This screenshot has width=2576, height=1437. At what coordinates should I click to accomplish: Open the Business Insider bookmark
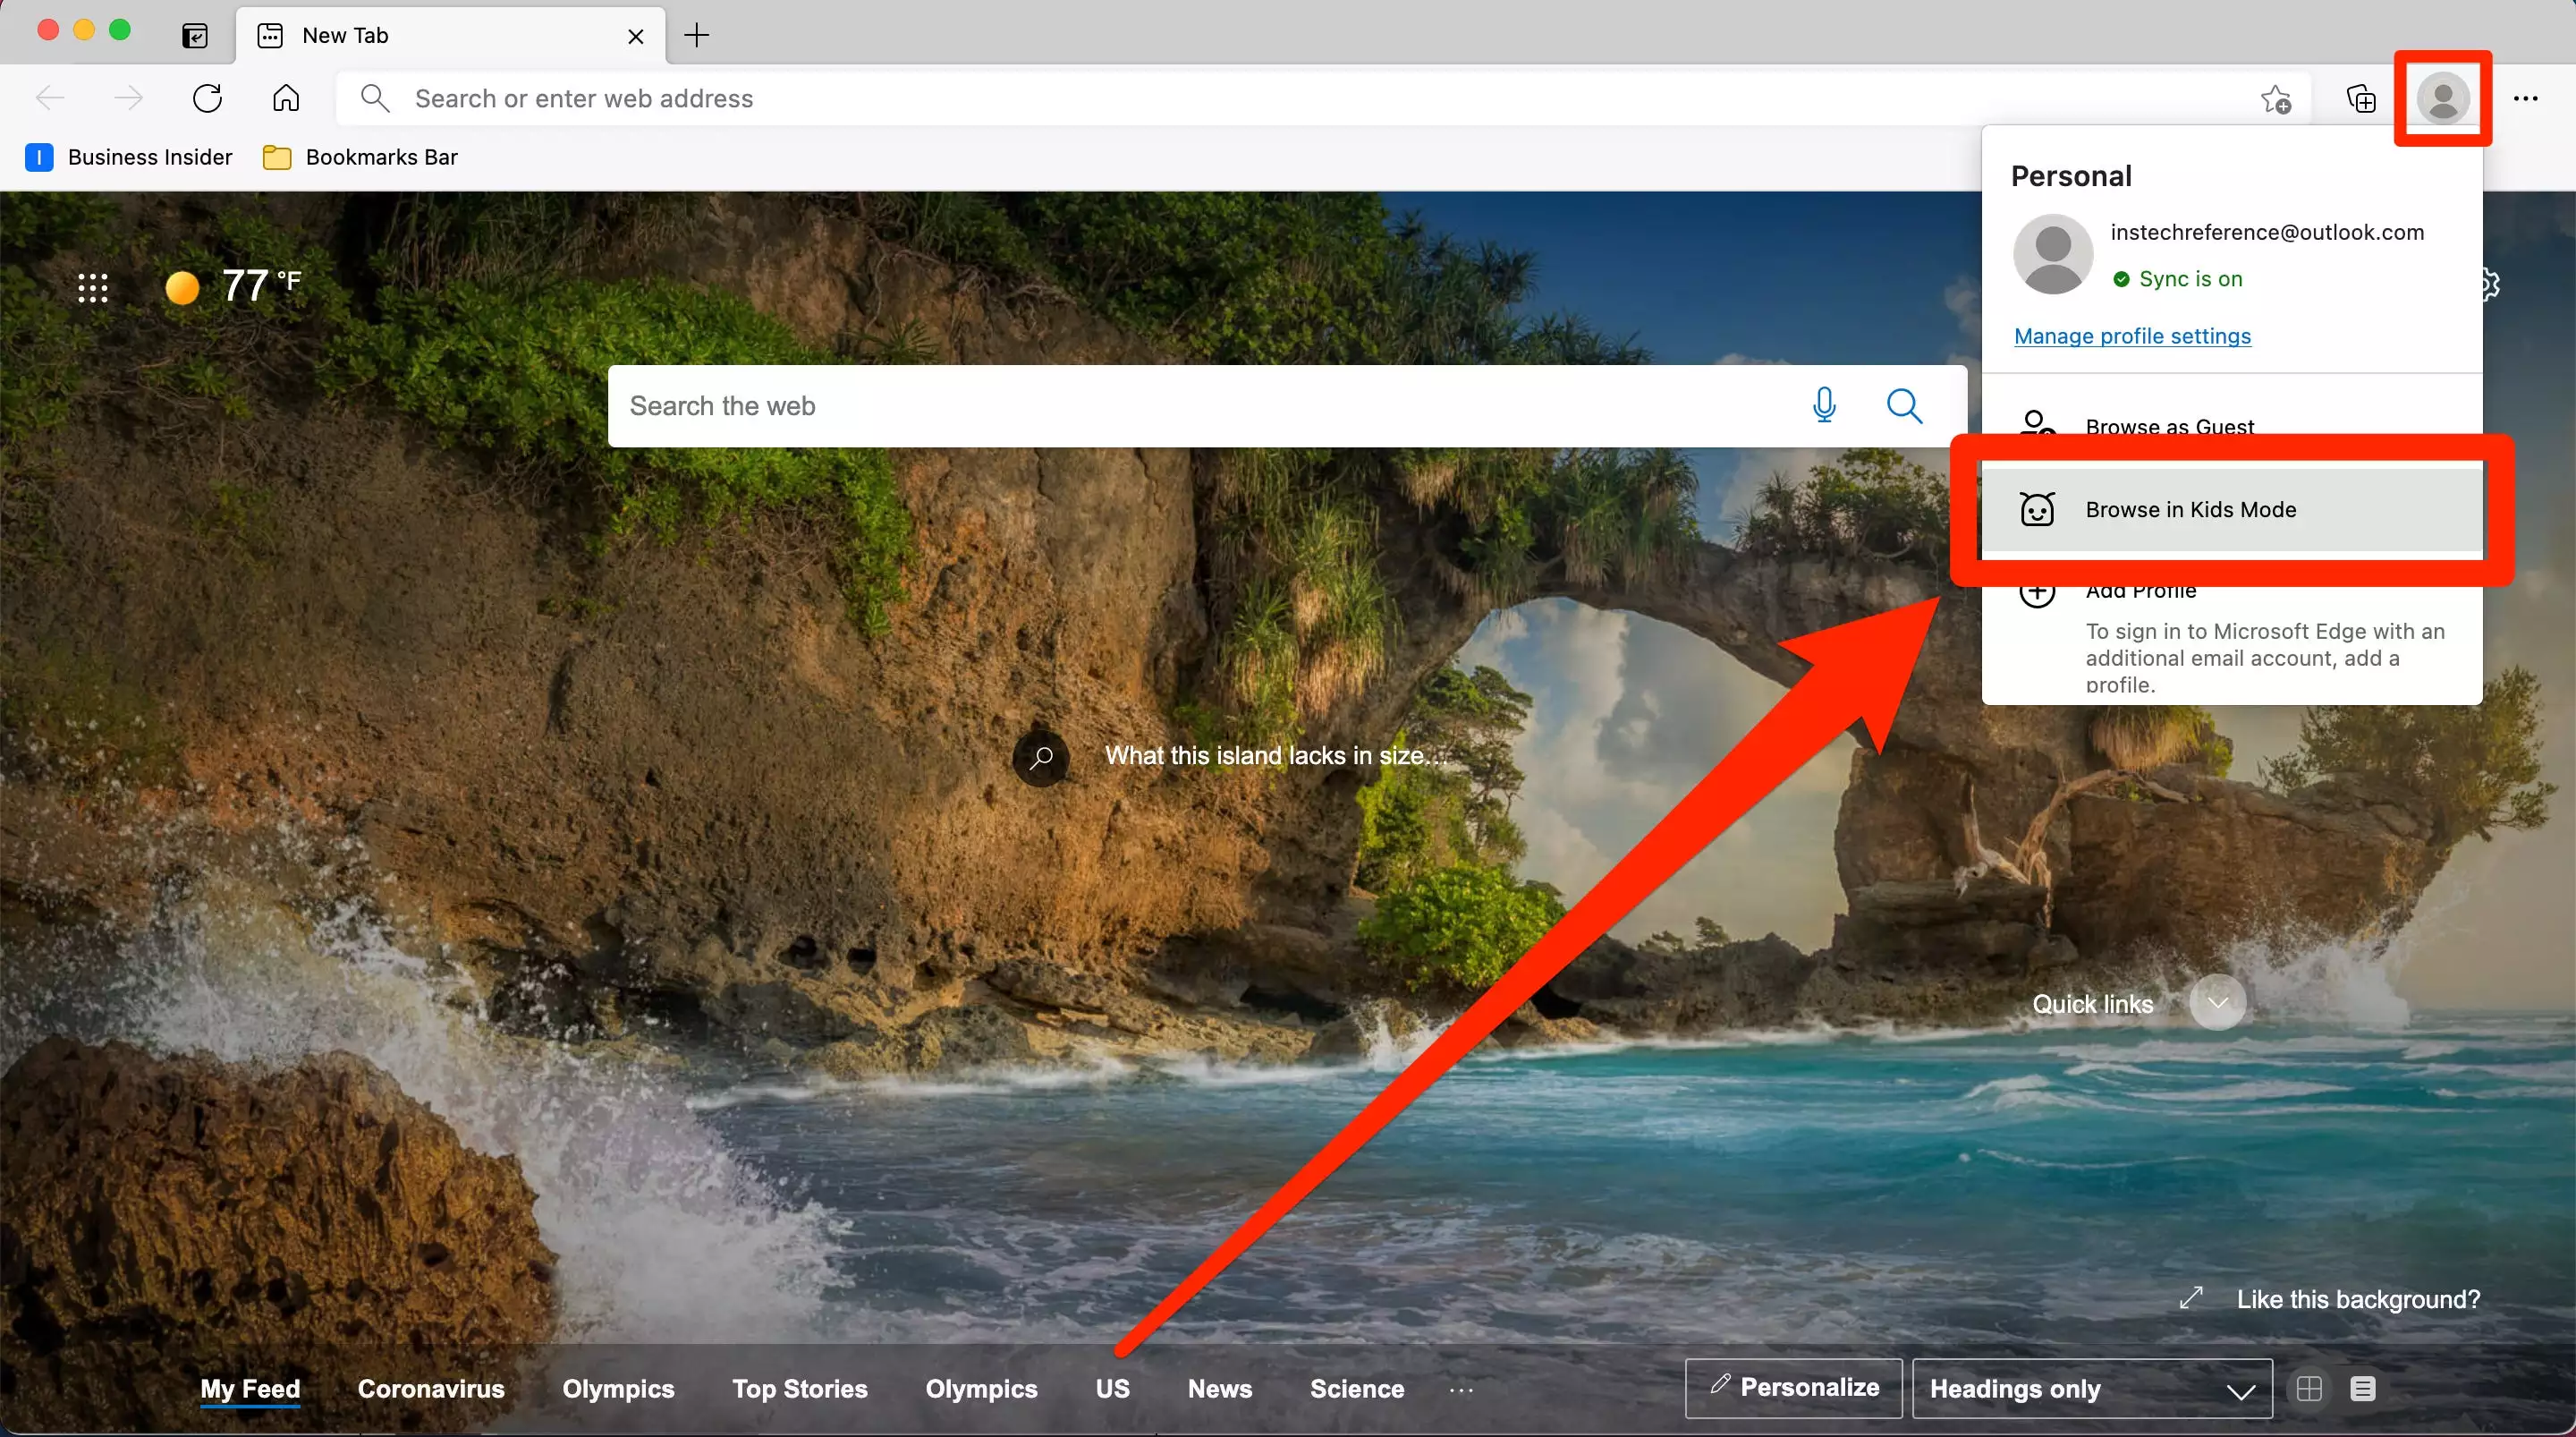[129, 157]
